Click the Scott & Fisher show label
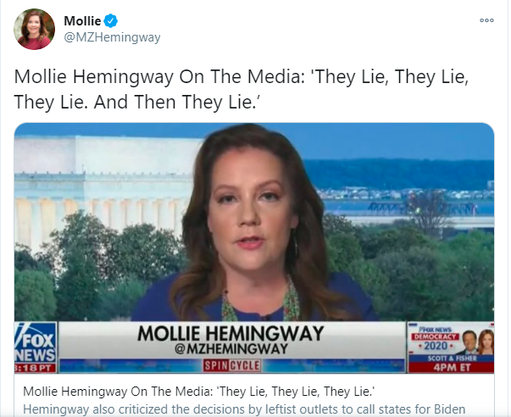Screen dimensions: 511x417 tap(452, 359)
